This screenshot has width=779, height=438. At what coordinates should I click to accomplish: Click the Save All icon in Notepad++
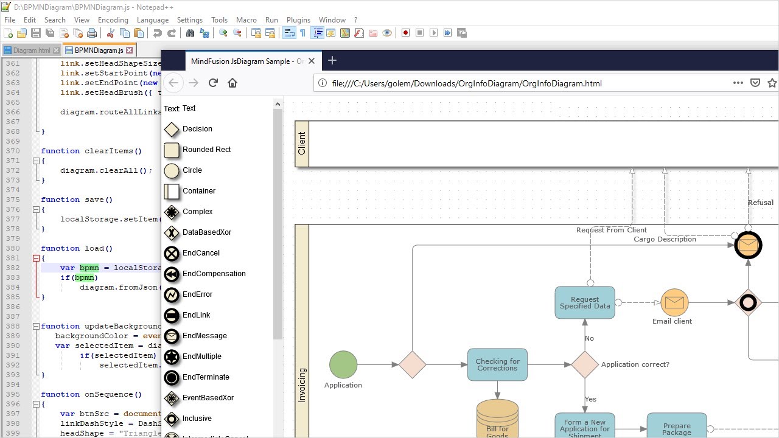tap(50, 33)
